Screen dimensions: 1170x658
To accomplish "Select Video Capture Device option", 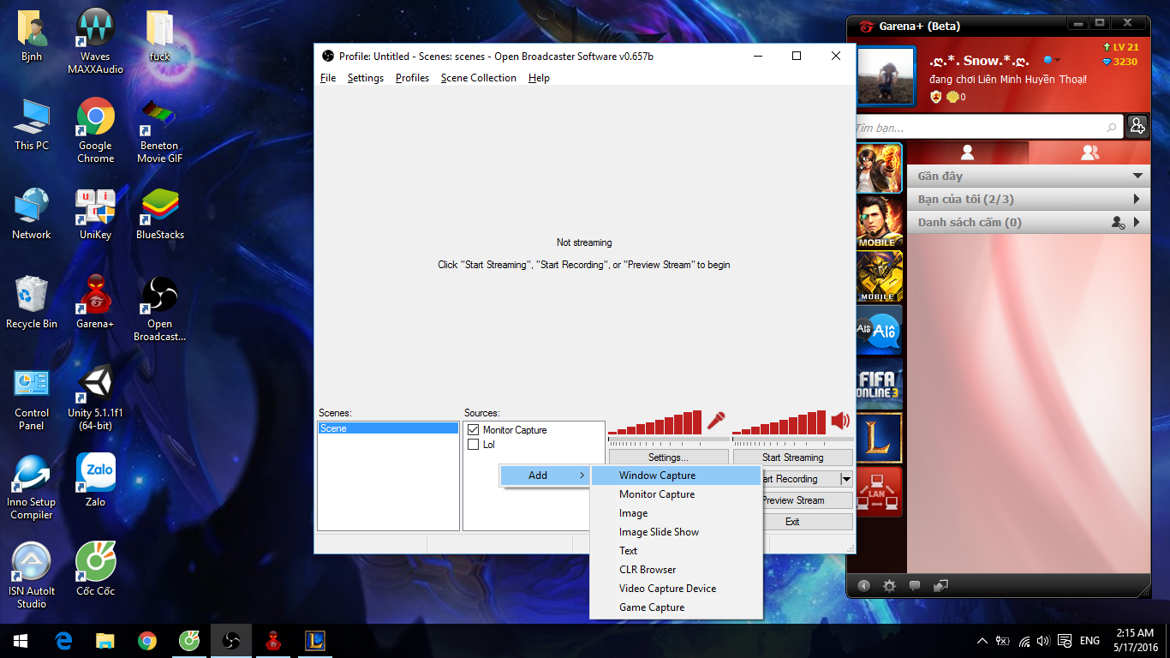I will (676, 589).
